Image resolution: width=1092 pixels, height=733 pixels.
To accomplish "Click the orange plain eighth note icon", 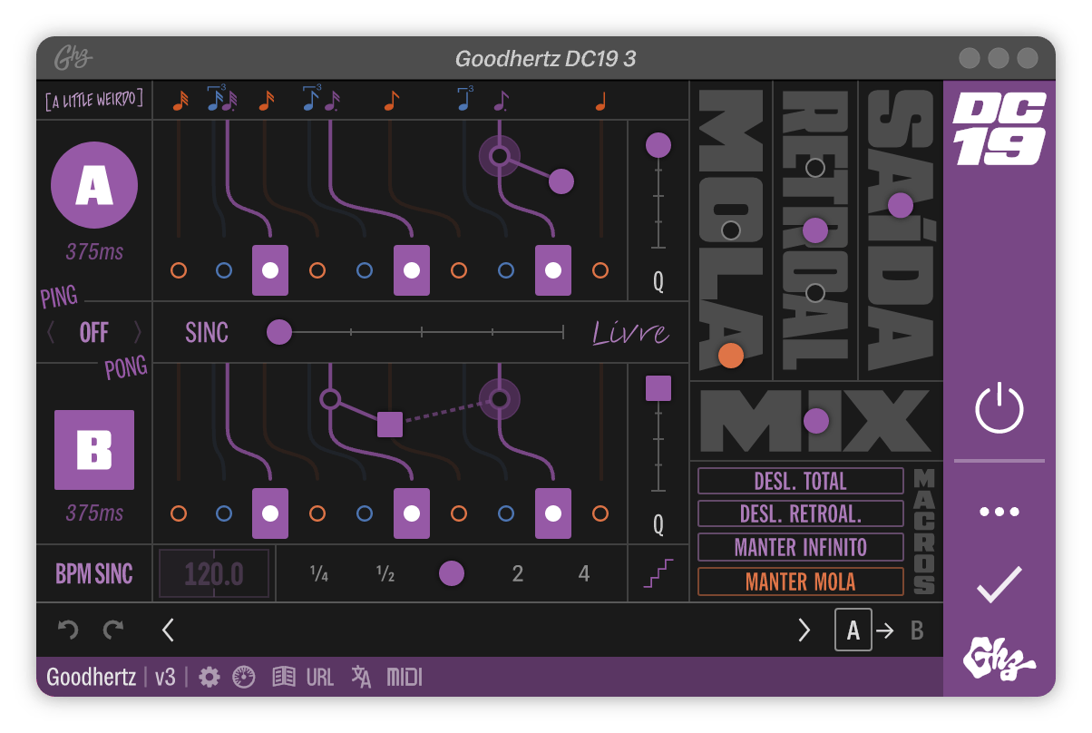I will point(391,101).
